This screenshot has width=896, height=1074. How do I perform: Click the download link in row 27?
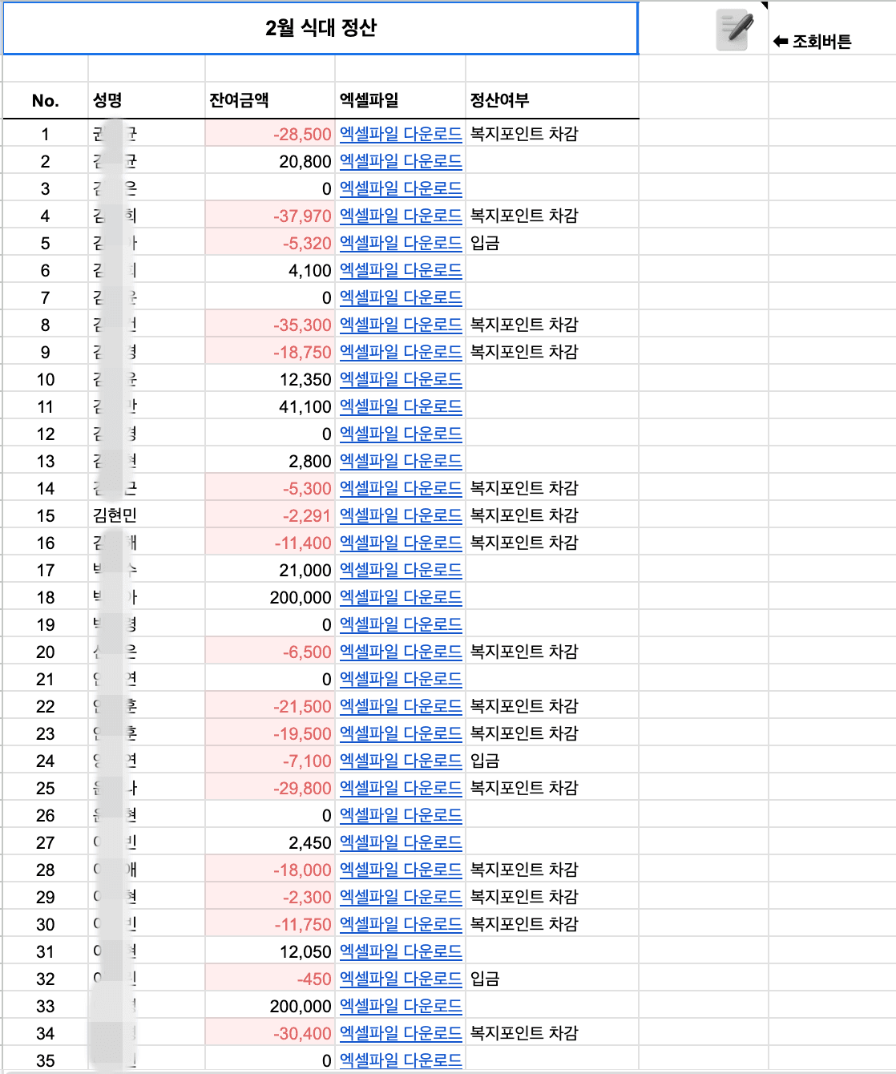401,842
